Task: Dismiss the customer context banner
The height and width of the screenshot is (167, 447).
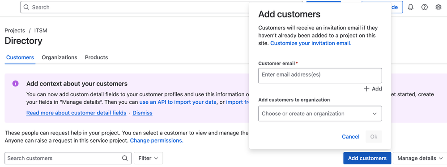Action: tap(142, 113)
